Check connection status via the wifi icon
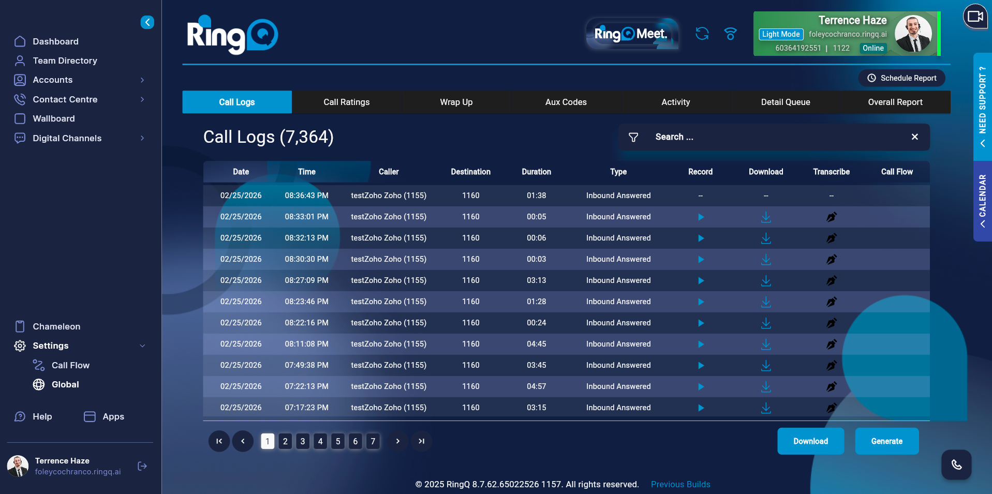Image resolution: width=992 pixels, height=494 pixels. click(730, 34)
